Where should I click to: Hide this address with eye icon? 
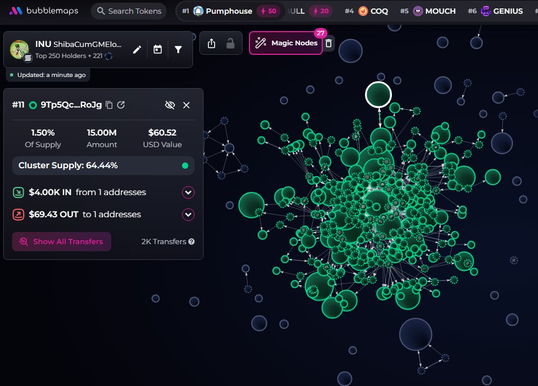[x=169, y=105]
